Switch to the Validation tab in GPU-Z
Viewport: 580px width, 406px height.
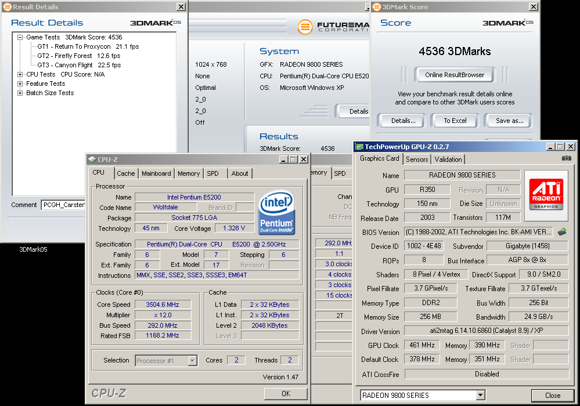448,159
